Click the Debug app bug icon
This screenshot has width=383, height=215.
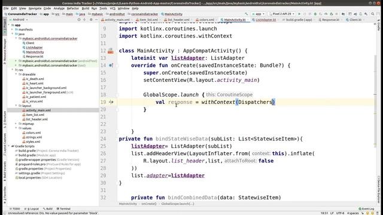tap(315, 14)
